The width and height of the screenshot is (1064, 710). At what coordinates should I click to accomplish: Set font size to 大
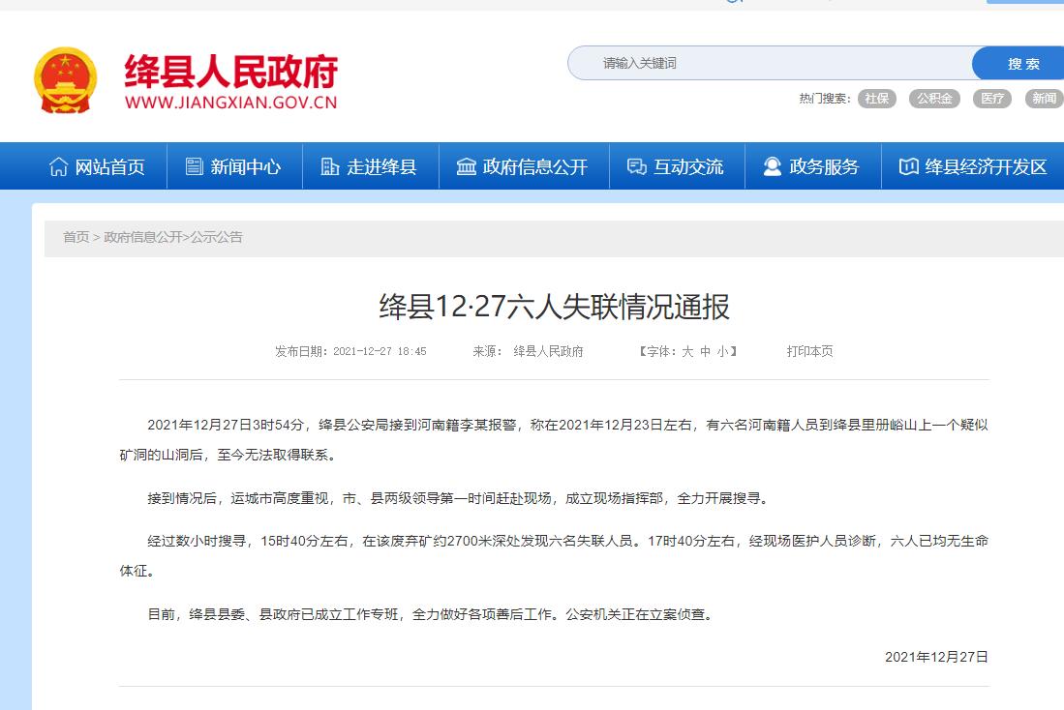(687, 351)
